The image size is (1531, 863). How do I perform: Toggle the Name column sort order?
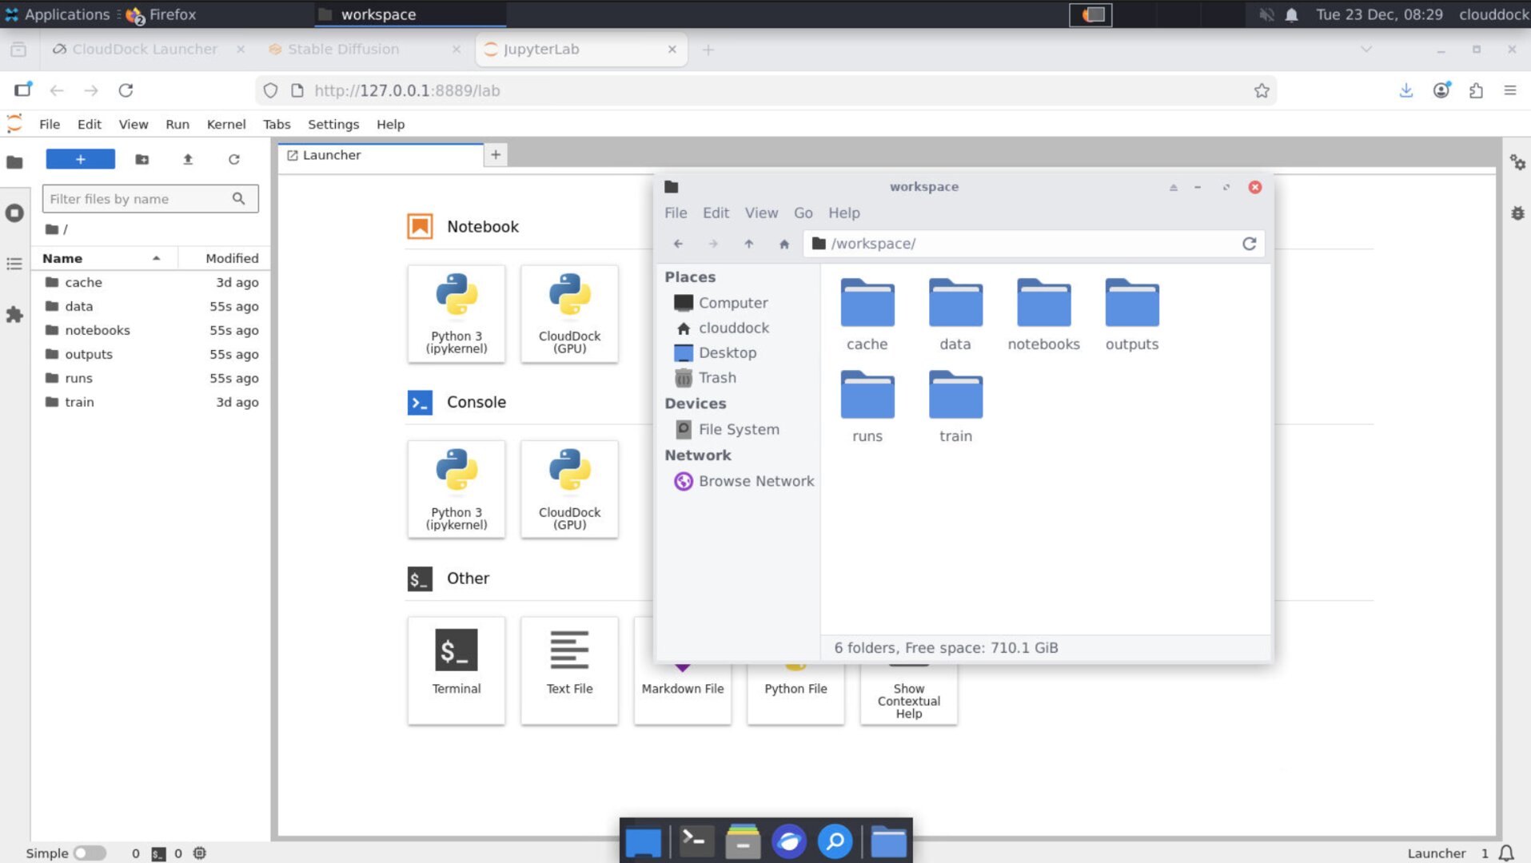(62, 257)
